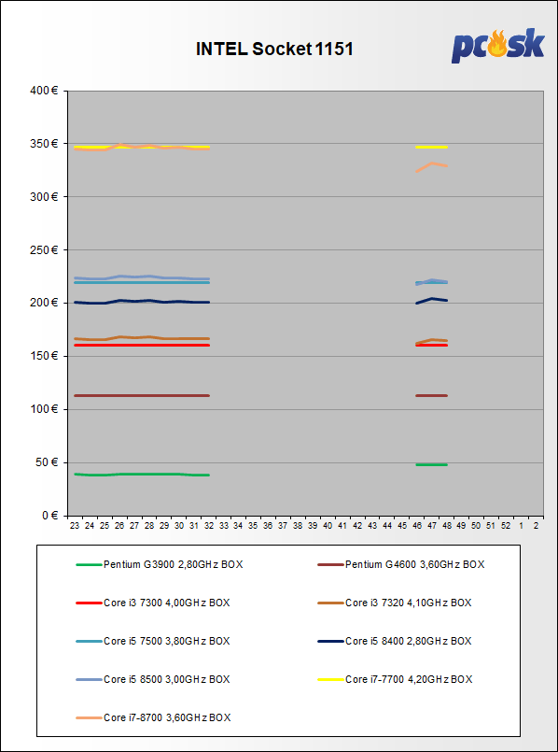Click the red Core i3 7300 legend swatch

[x=89, y=603]
